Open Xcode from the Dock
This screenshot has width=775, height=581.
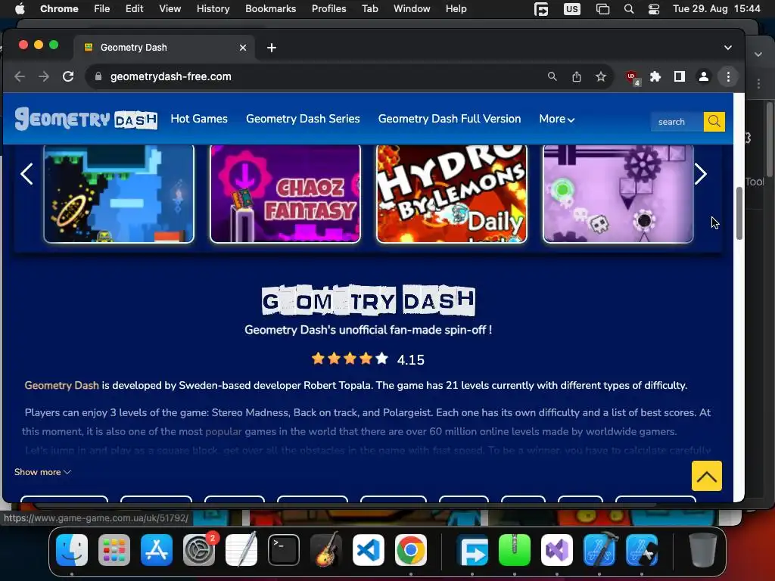coord(600,550)
